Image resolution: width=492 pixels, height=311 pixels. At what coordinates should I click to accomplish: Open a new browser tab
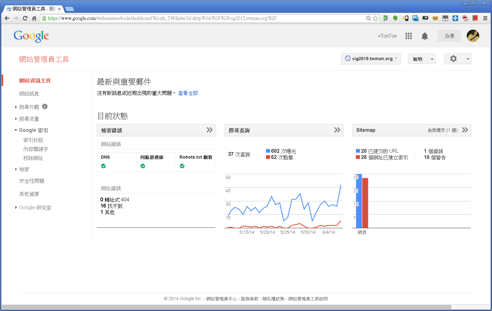69,9
